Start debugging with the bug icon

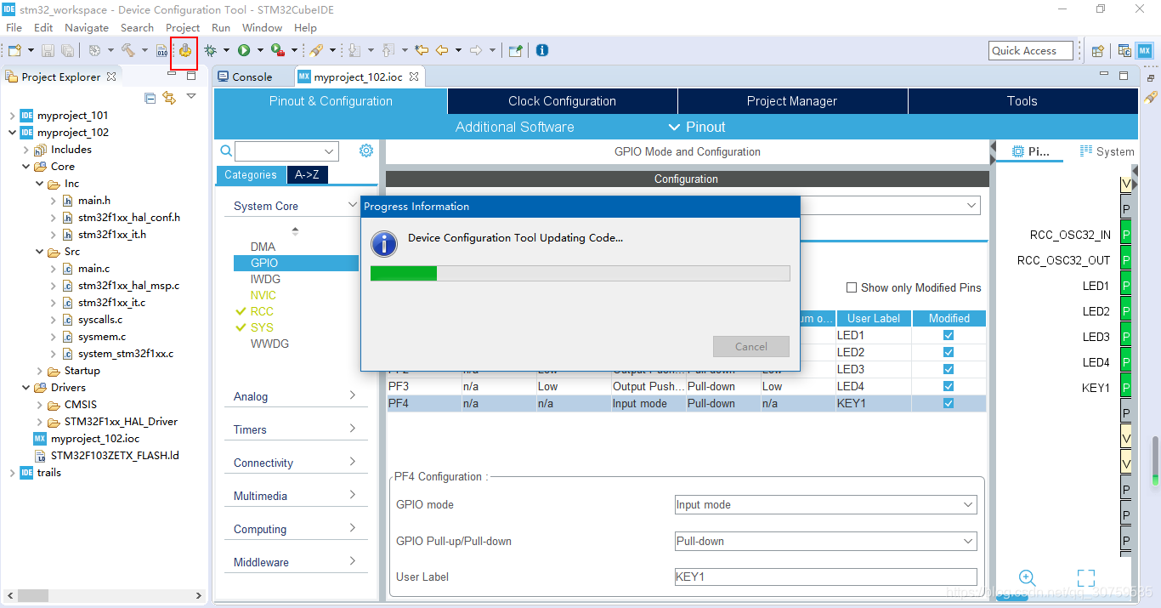coord(210,51)
